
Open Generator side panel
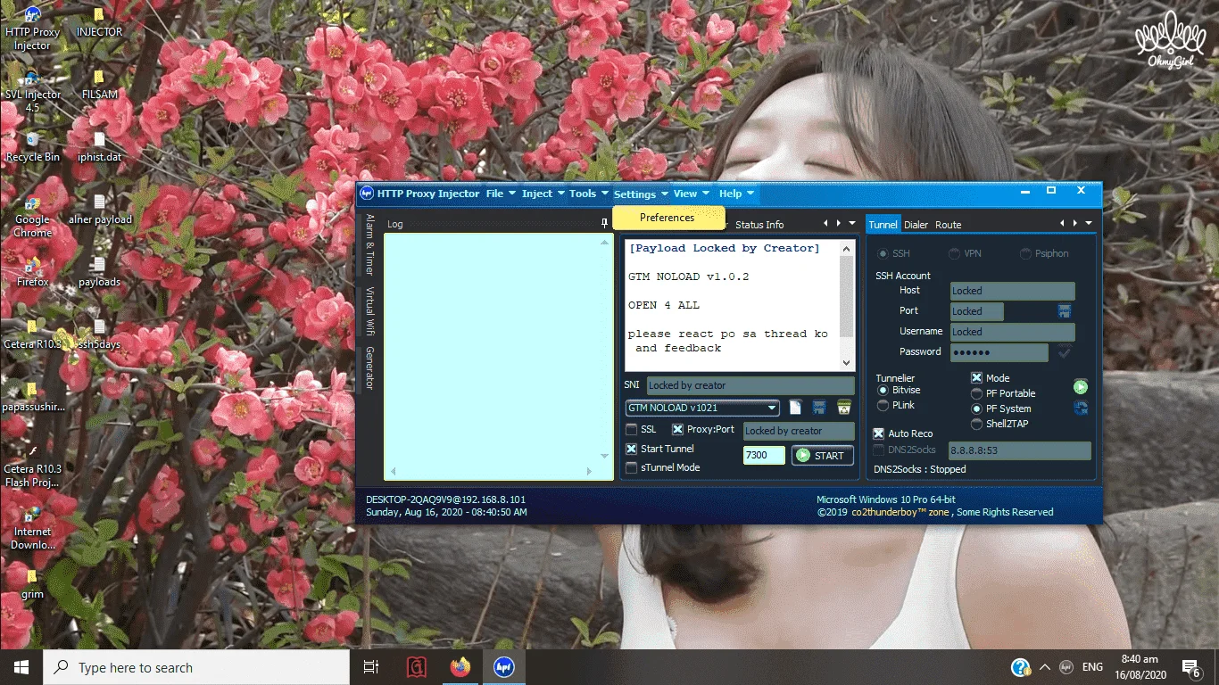pos(369,367)
